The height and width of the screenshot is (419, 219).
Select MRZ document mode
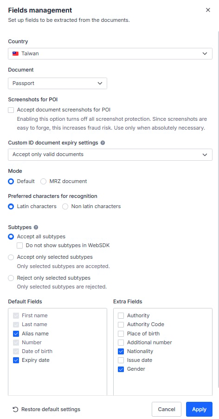[x=43, y=182]
